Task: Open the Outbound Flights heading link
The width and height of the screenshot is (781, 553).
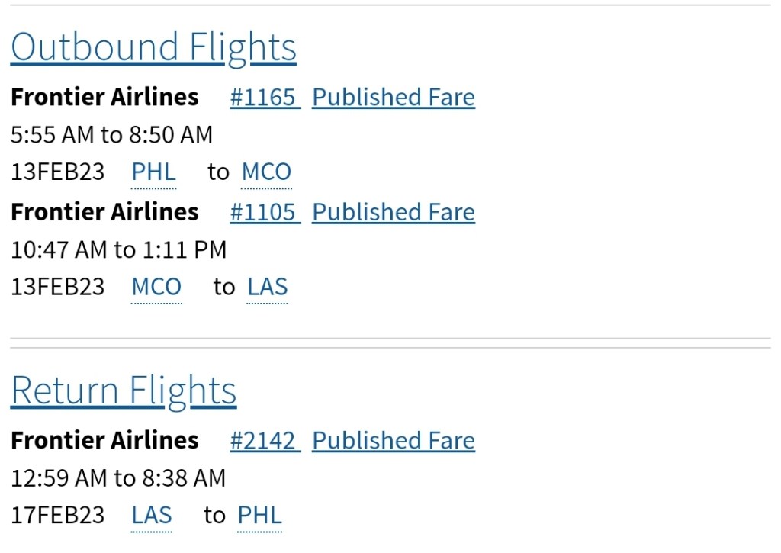Action: coord(153,47)
